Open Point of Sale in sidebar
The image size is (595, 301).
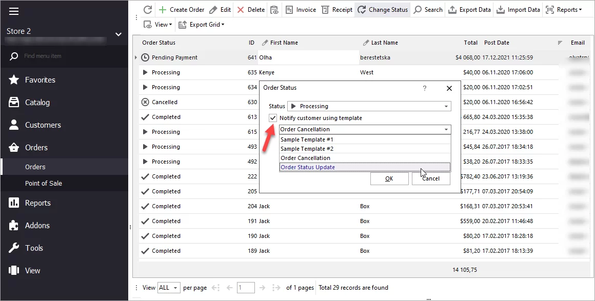click(44, 183)
